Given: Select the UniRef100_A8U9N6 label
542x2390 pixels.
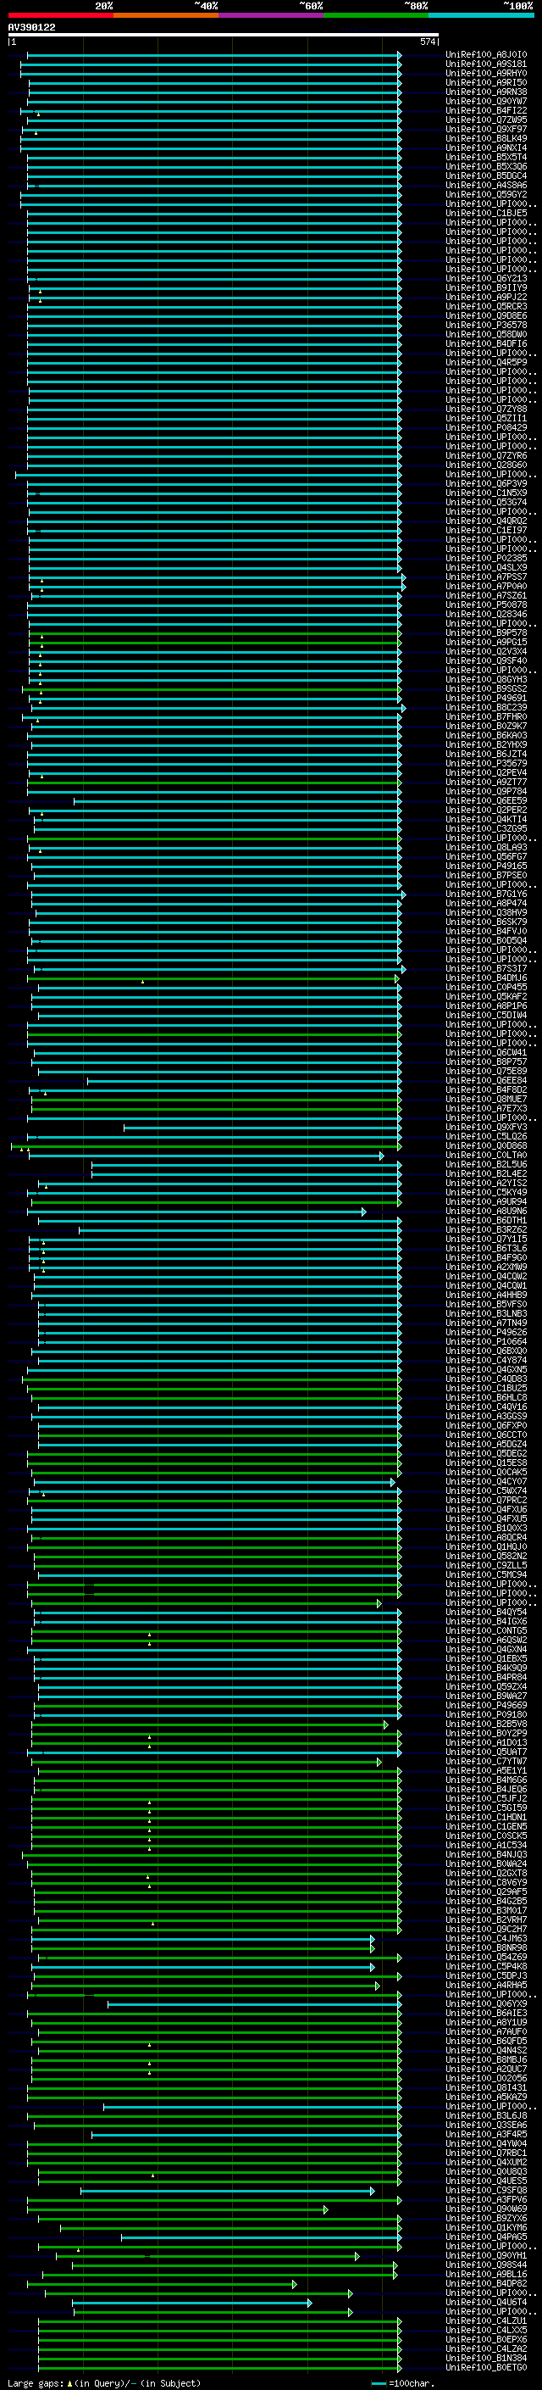Looking at the screenshot, I should (486, 1212).
